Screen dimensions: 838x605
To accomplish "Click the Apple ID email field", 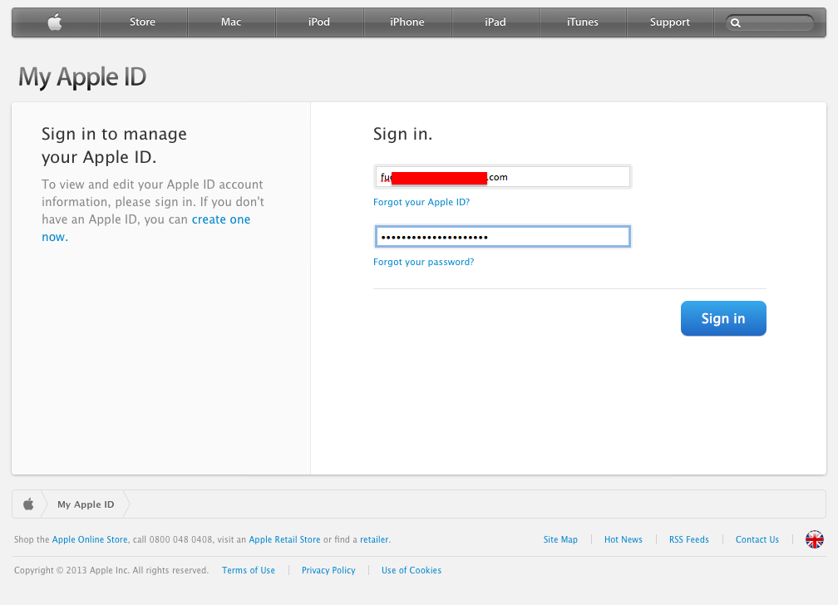I will [502, 177].
